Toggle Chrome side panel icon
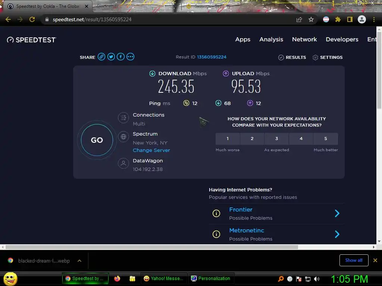 pyautogui.click(x=350, y=19)
